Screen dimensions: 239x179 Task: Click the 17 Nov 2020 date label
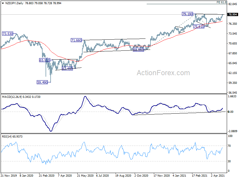click(x=162, y=176)
